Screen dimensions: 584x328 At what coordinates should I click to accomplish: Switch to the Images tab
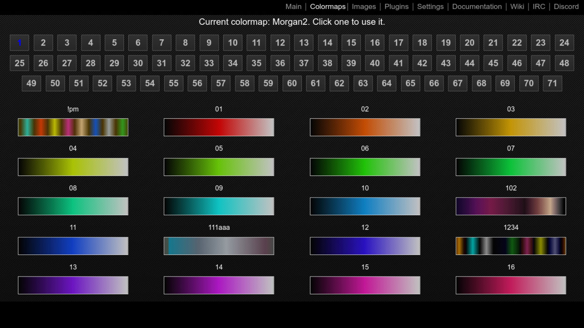click(364, 7)
